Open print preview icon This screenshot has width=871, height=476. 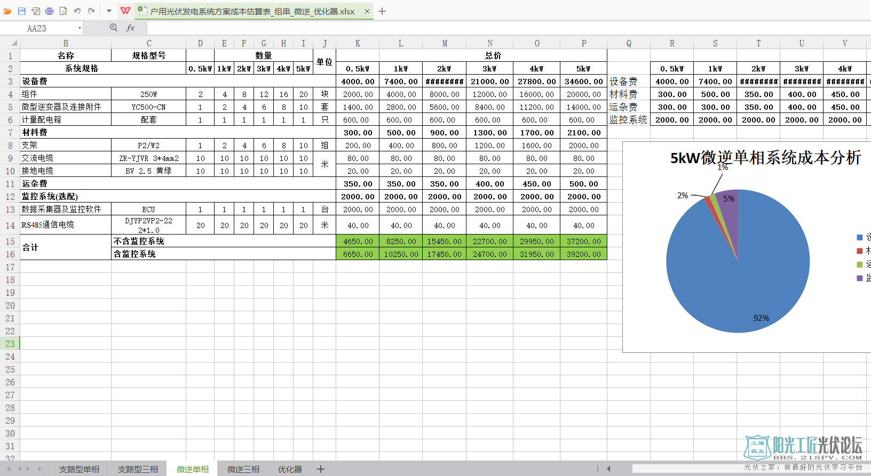click(63, 11)
